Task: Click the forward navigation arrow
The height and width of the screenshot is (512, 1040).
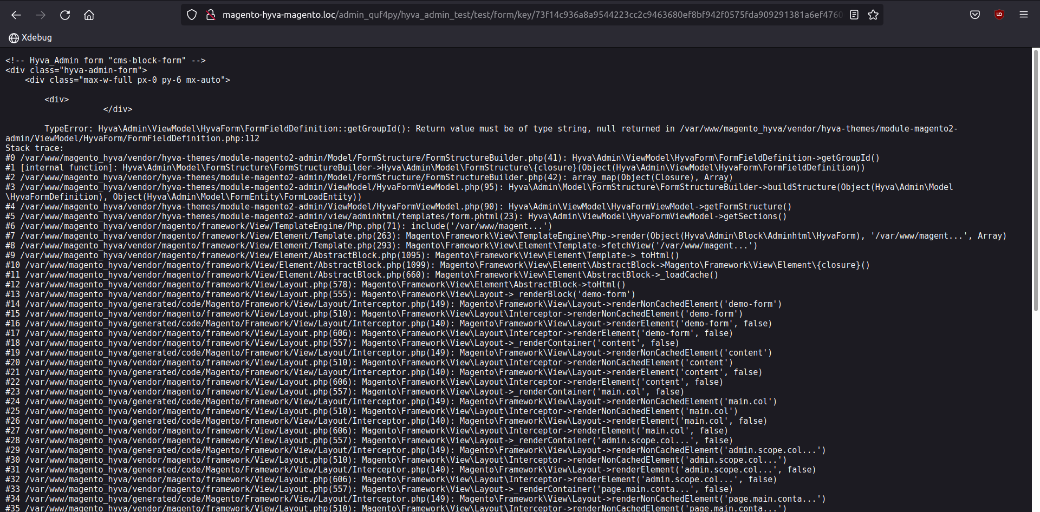Action: 41,15
